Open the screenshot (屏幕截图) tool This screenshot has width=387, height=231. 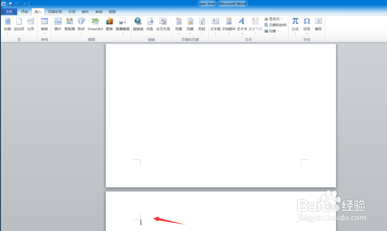click(x=123, y=26)
